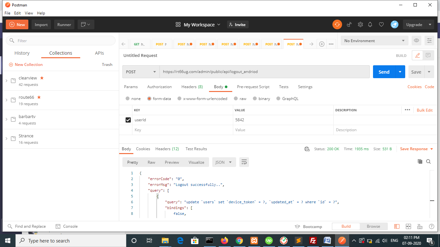Select the raw body type radio

point(236,99)
